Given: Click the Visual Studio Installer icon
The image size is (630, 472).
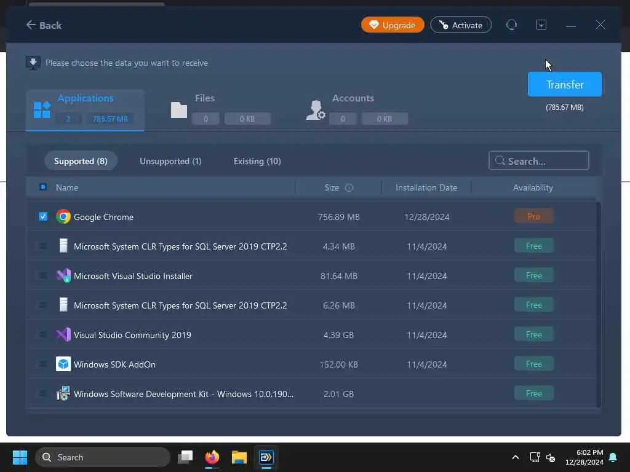Looking at the screenshot, I should (63, 276).
